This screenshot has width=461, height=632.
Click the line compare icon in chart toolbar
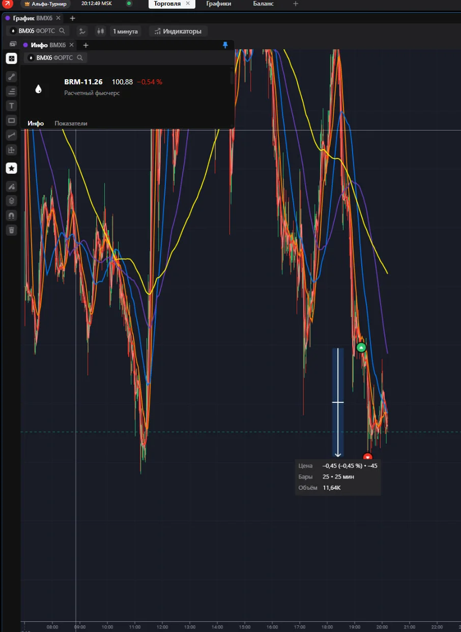pyautogui.click(x=82, y=31)
